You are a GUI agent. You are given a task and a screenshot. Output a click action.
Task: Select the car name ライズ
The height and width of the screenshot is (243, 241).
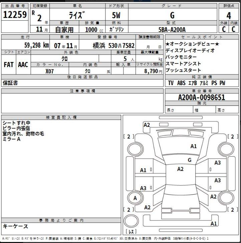(77, 15)
